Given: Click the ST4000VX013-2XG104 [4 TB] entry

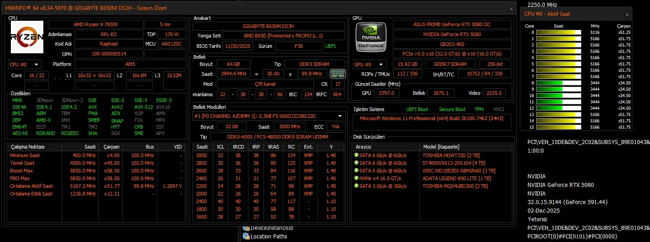Looking at the screenshot, I should coord(454,163).
